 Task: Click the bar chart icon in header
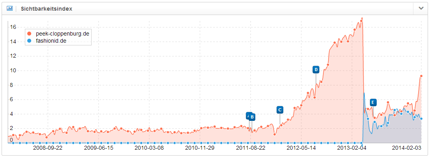pos(9,8)
